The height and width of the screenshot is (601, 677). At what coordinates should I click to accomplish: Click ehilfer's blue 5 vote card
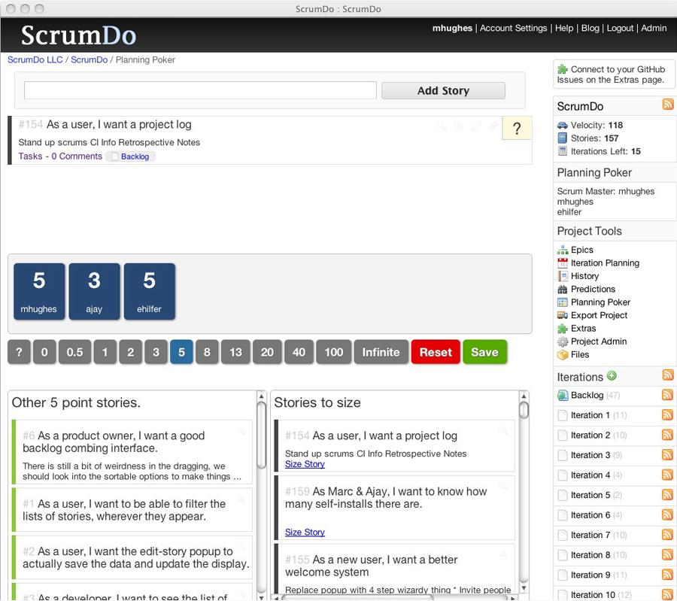pos(150,292)
